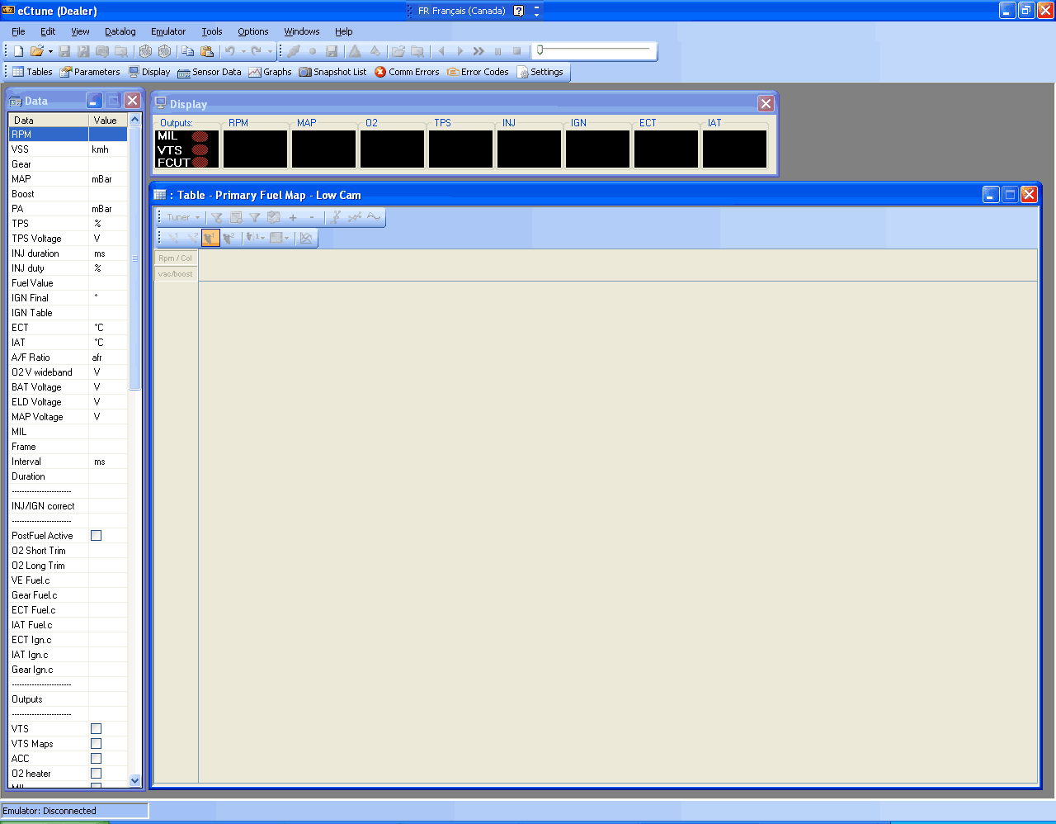Click datalog play forward arrow
Screen dimensions: 1056x824
460,51
